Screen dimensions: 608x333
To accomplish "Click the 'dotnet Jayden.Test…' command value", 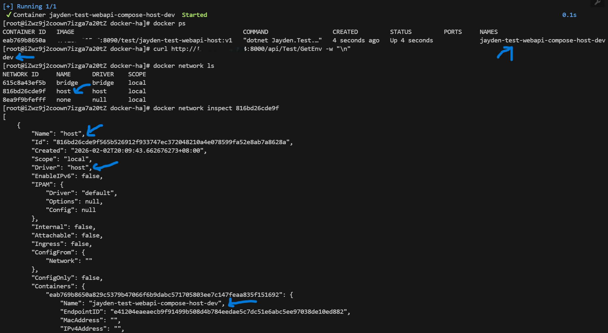I will pos(282,40).
